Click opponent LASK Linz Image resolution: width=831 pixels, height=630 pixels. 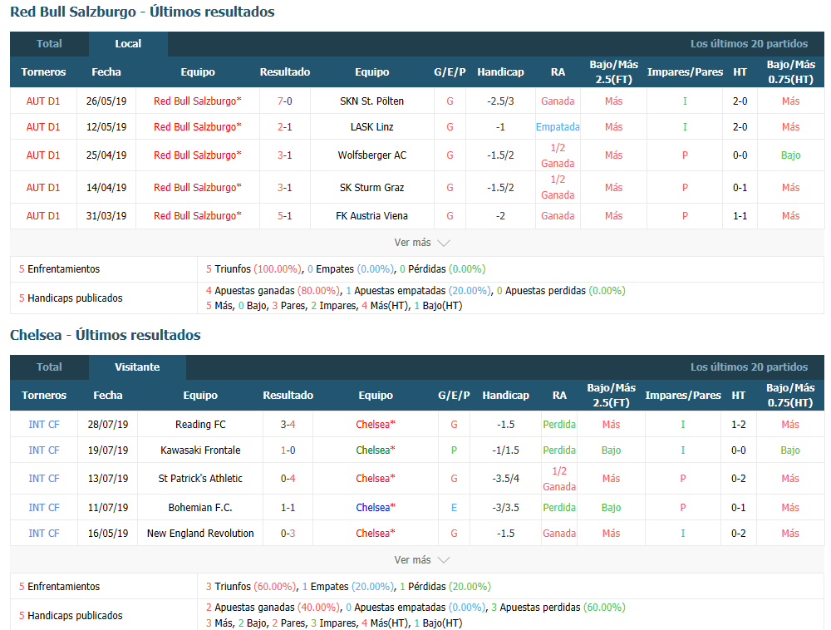372,127
